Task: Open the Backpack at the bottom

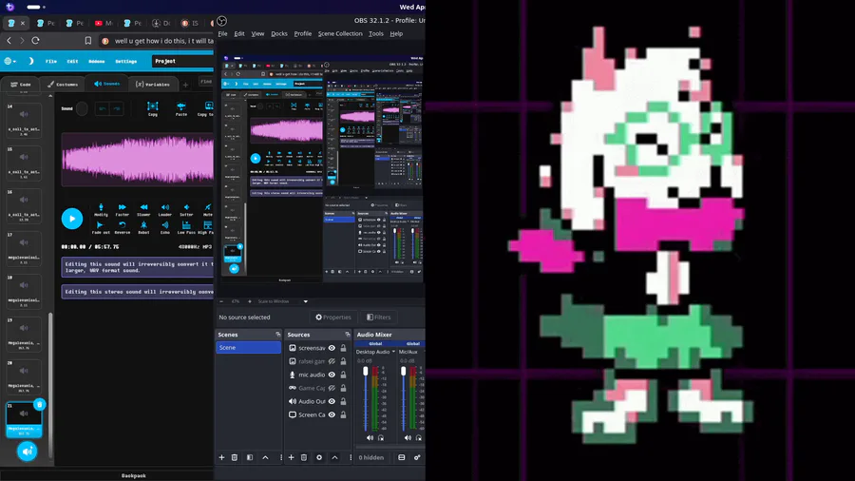Action: tap(133, 475)
